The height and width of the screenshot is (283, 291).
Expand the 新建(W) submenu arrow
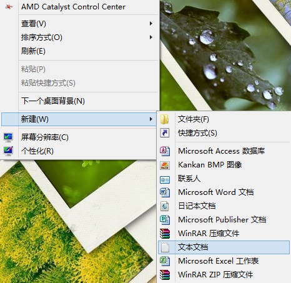[151, 119]
